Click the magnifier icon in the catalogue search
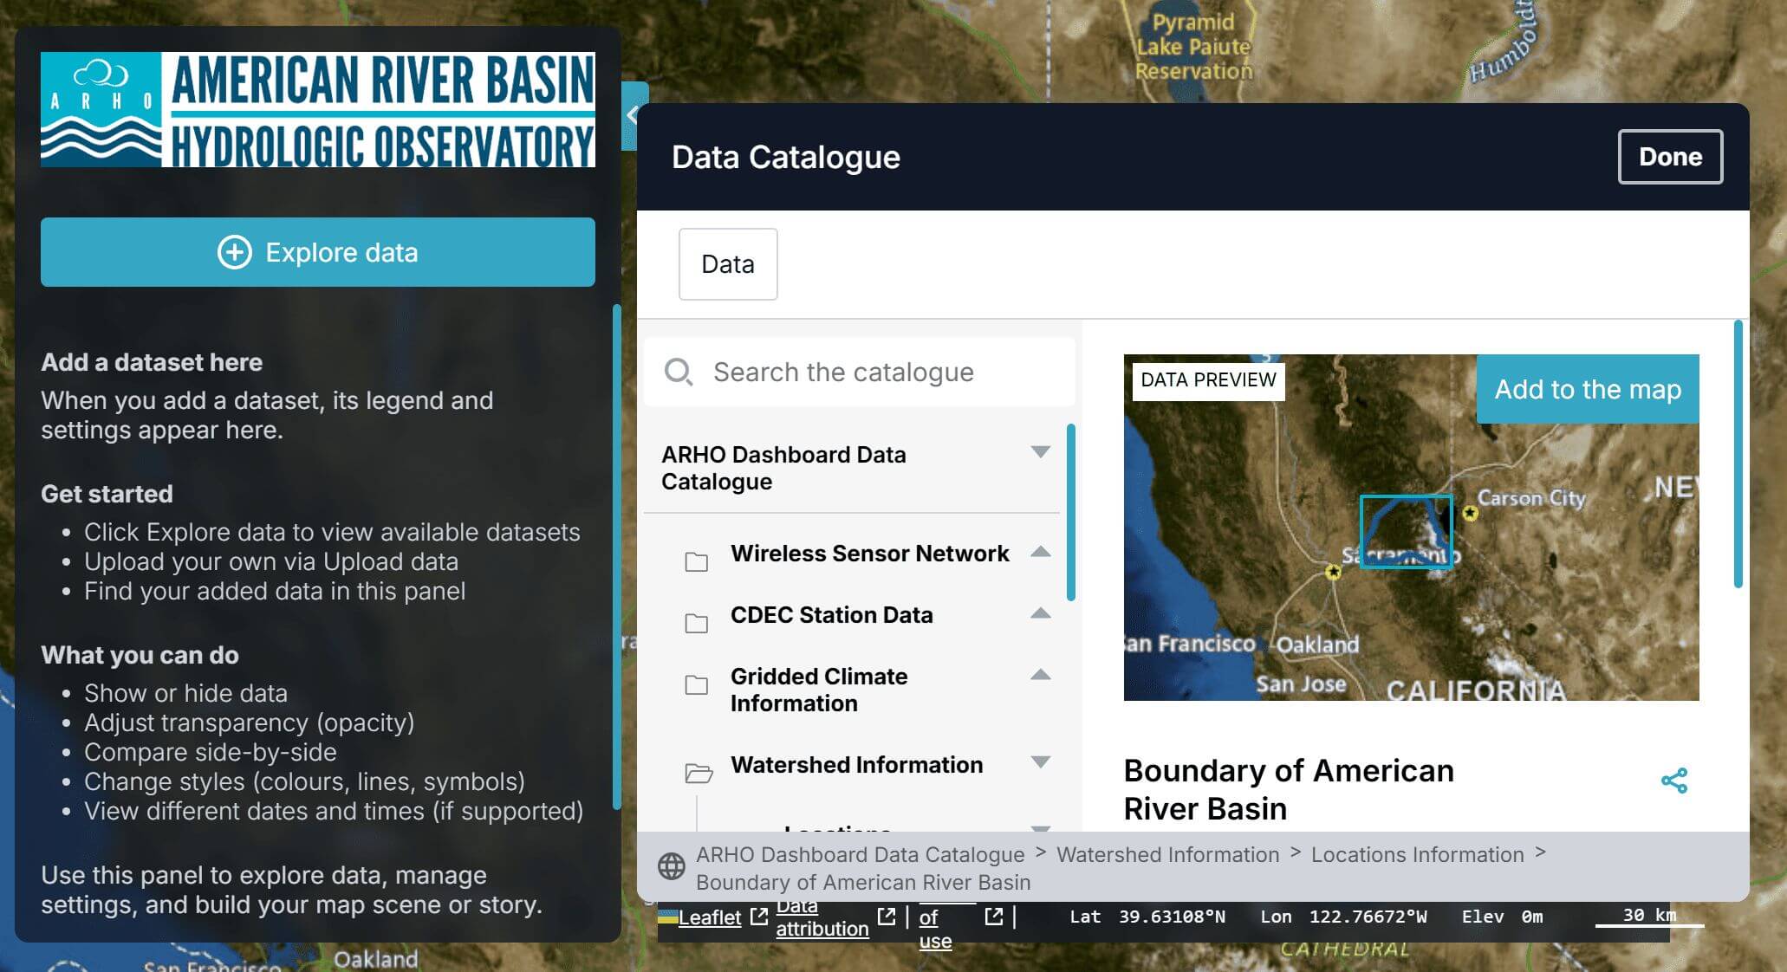The image size is (1787, 972). click(679, 372)
